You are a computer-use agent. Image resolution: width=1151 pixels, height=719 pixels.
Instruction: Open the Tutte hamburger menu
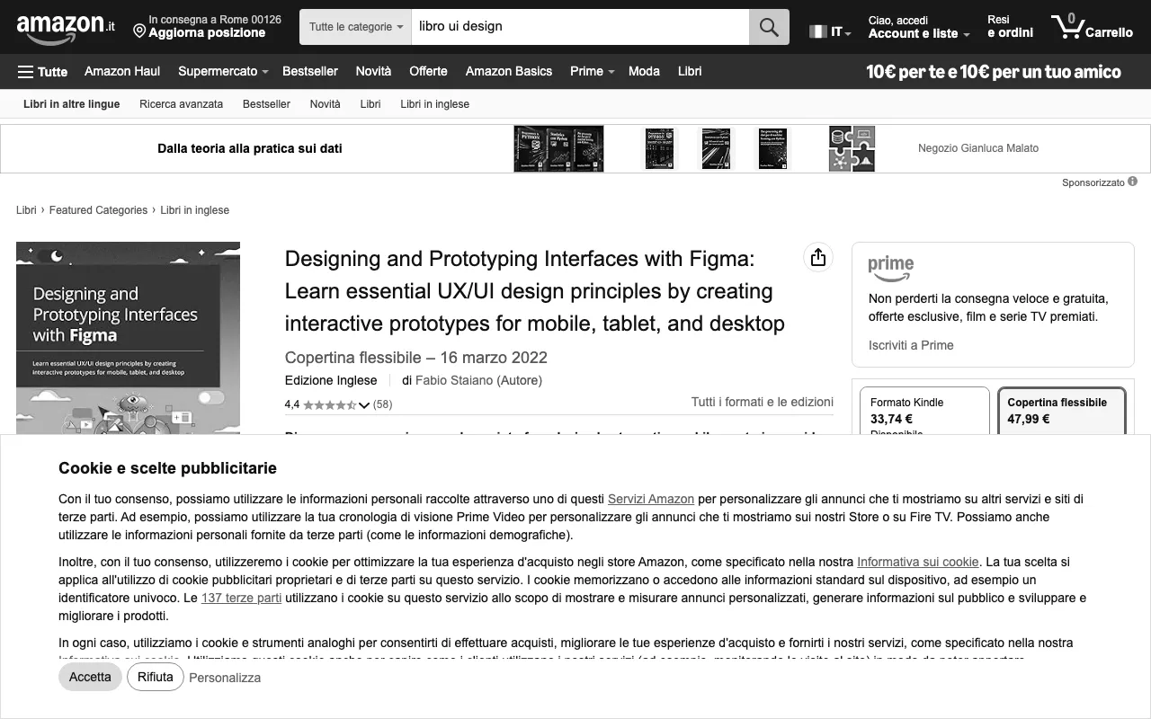pyautogui.click(x=42, y=72)
